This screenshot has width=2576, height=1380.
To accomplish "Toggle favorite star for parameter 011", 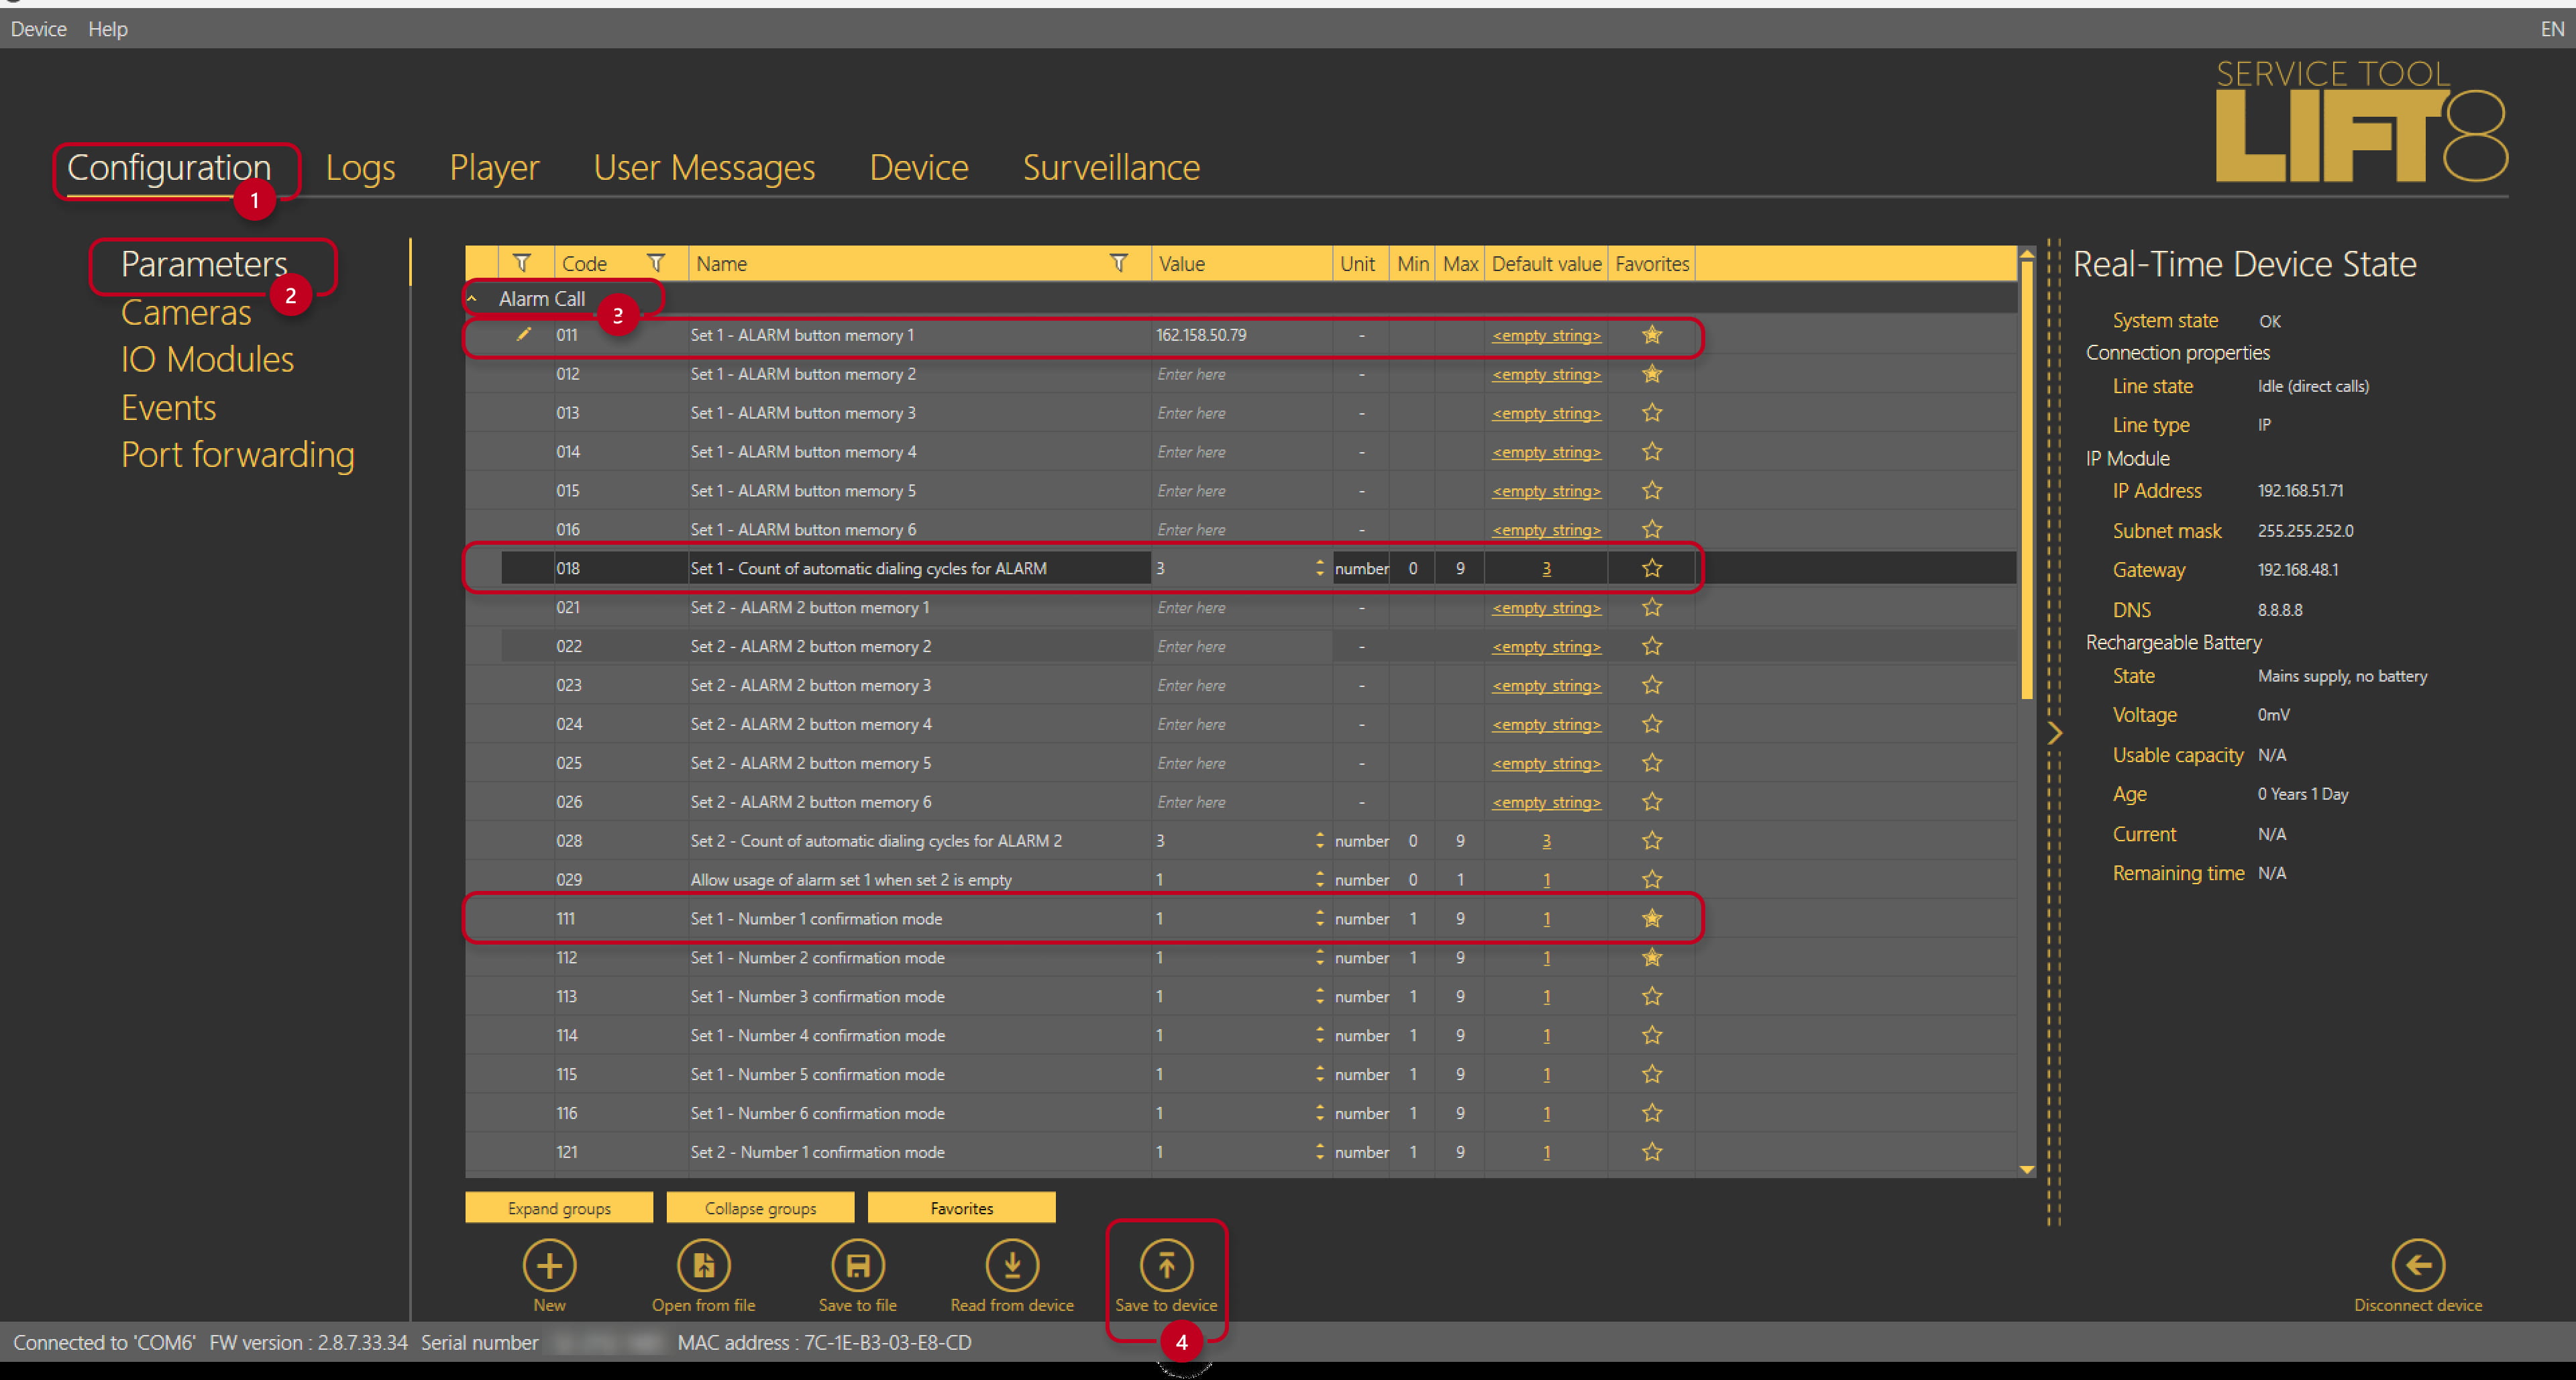I will (x=1652, y=335).
